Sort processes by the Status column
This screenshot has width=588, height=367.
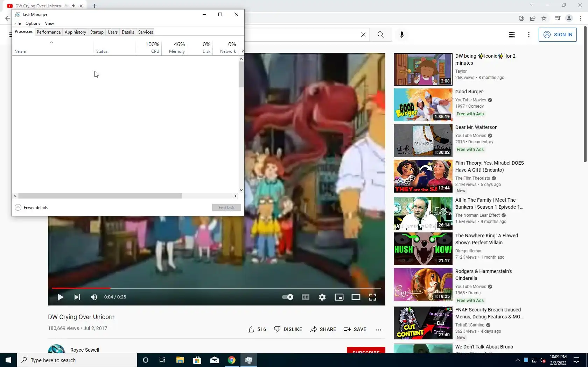115,48
